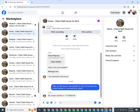
Task: Open the purple conversation information icon
Action: pos(99,21)
